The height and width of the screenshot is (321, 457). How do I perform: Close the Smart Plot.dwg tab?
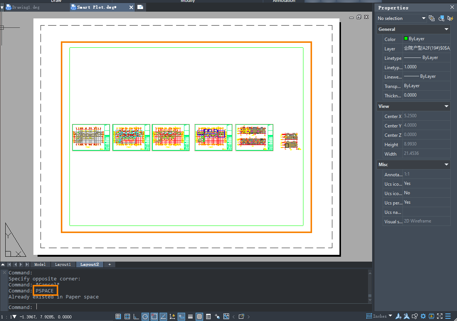coord(131,7)
